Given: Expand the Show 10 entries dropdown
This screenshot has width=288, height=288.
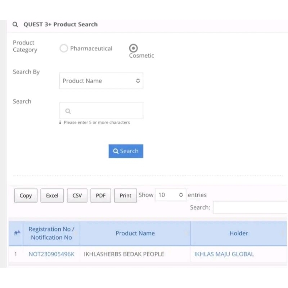Looking at the screenshot, I should pos(171,195).
